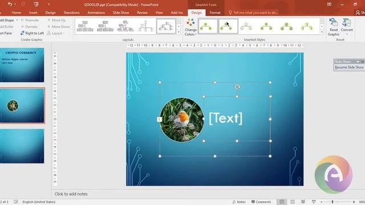Click the Redo icon in title bar
365x205 pixels.
23,4
